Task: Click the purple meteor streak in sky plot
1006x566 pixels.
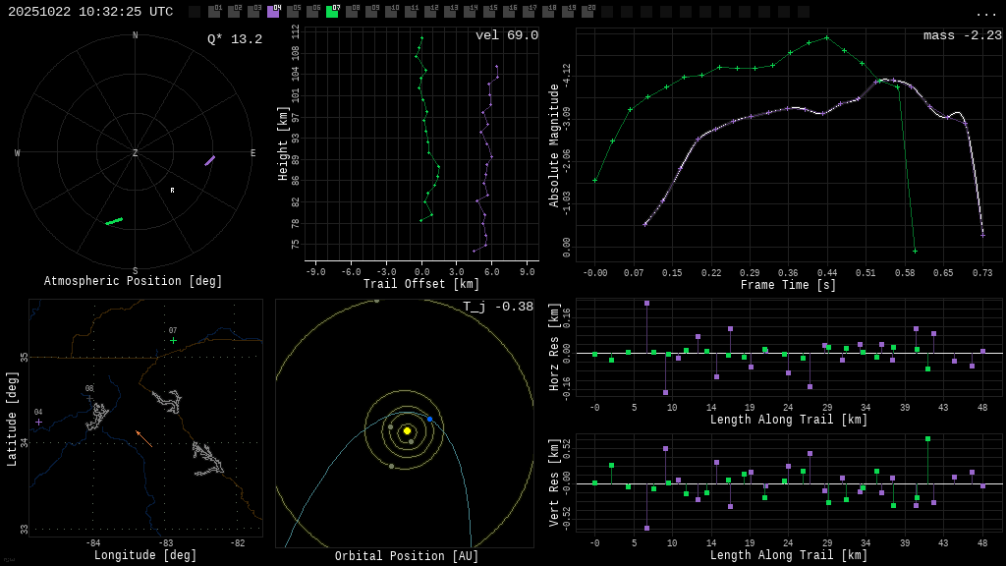Action: (209, 160)
